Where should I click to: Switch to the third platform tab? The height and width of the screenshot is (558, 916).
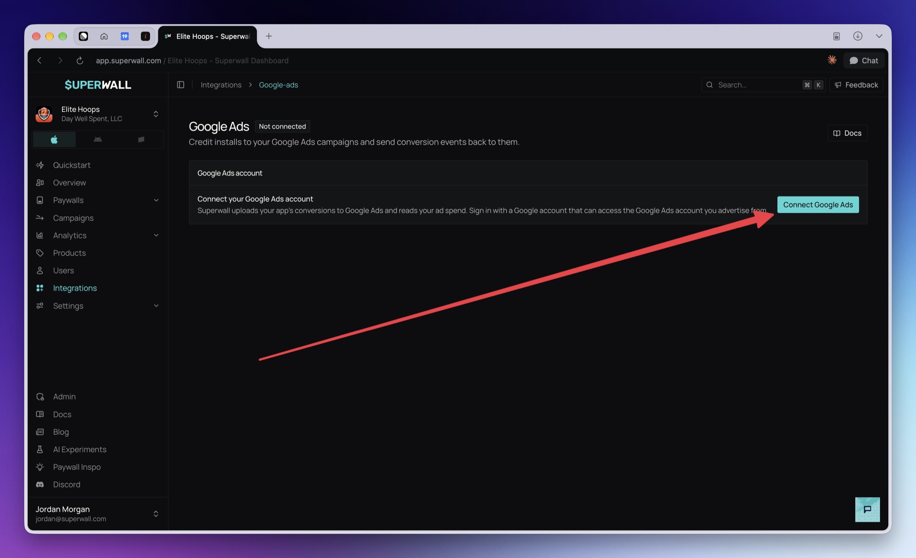141,139
